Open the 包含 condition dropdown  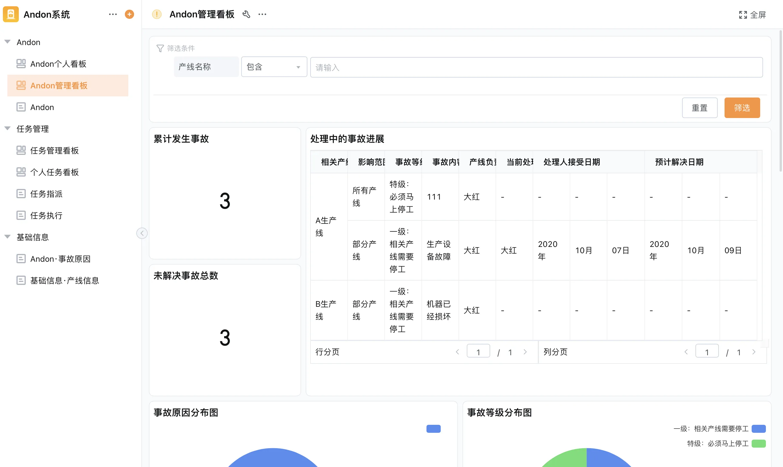coord(274,67)
